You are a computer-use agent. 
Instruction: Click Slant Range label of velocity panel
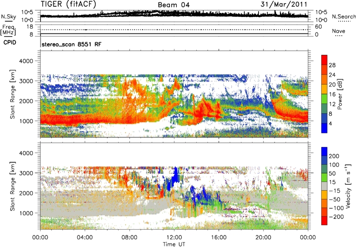(12, 186)
